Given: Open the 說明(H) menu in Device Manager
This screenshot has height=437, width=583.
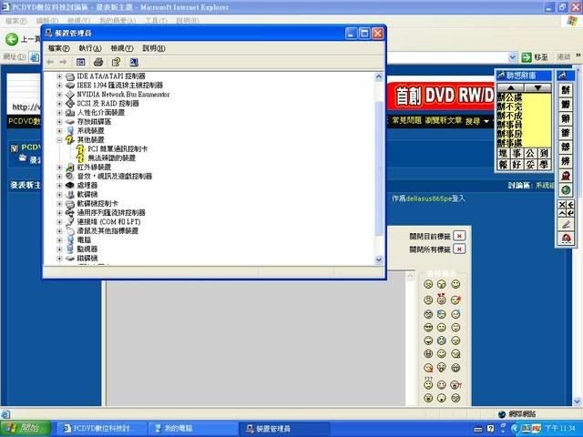Looking at the screenshot, I should coord(154,48).
